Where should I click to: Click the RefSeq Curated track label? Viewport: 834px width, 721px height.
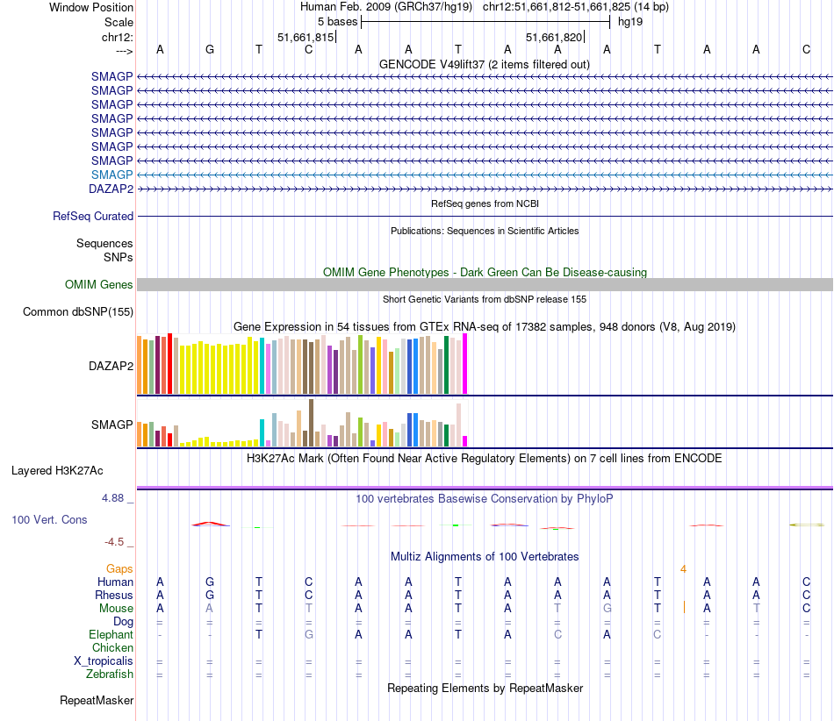click(92, 217)
